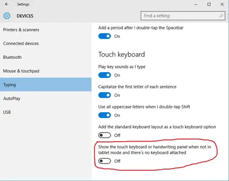Open Printers & scanners section

[46, 30]
